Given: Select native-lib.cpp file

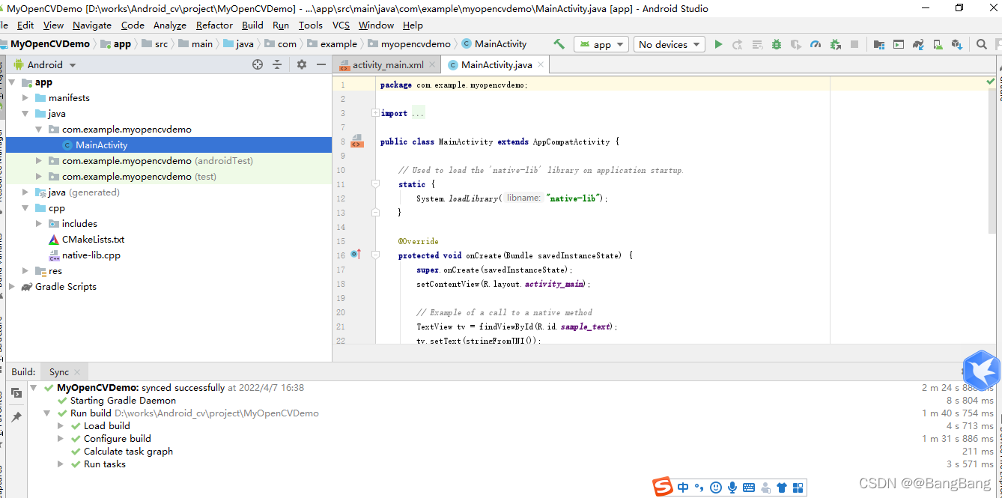Looking at the screenshot, I should coord(91,255).
